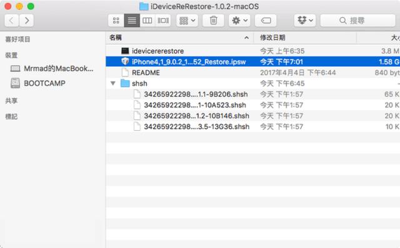The width and height of the screenshot is (400, 248).
Task: Click the 10 K size cell
Action: coord(392,127)
